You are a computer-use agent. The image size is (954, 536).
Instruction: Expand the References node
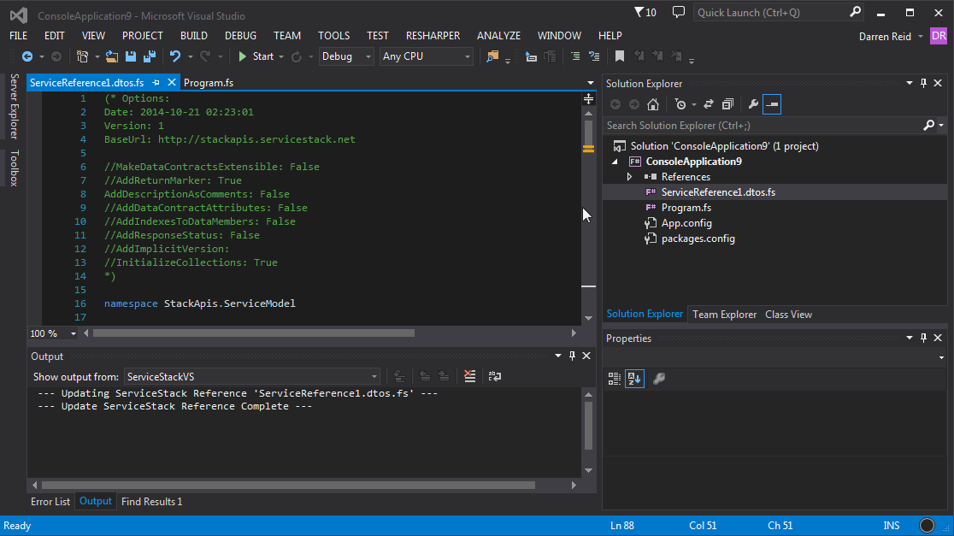click(631, 177)
